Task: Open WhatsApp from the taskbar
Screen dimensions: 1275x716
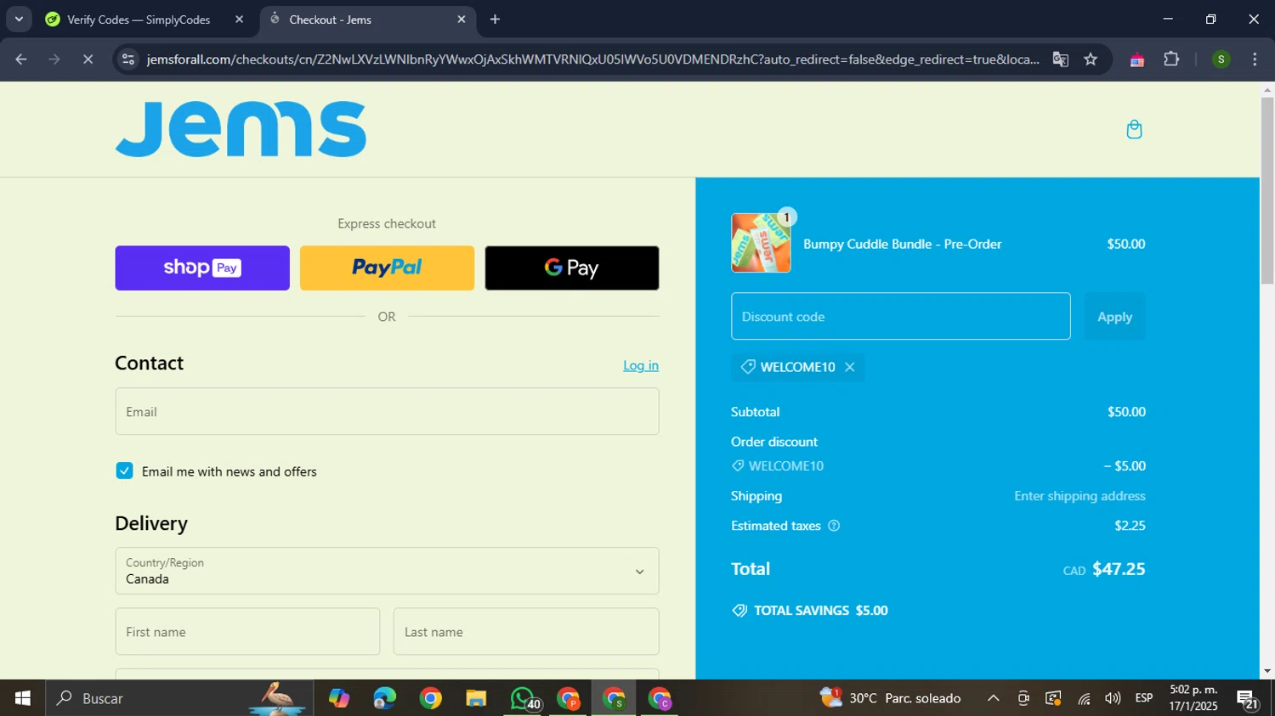Action: click(x=523, y=698)
